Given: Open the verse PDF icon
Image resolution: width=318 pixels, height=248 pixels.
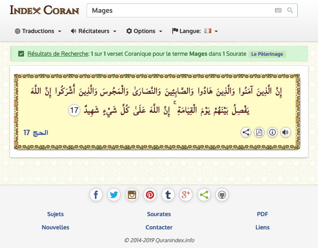Looking at the screenshot, I should pyautogui.click(x=259, y=133).
